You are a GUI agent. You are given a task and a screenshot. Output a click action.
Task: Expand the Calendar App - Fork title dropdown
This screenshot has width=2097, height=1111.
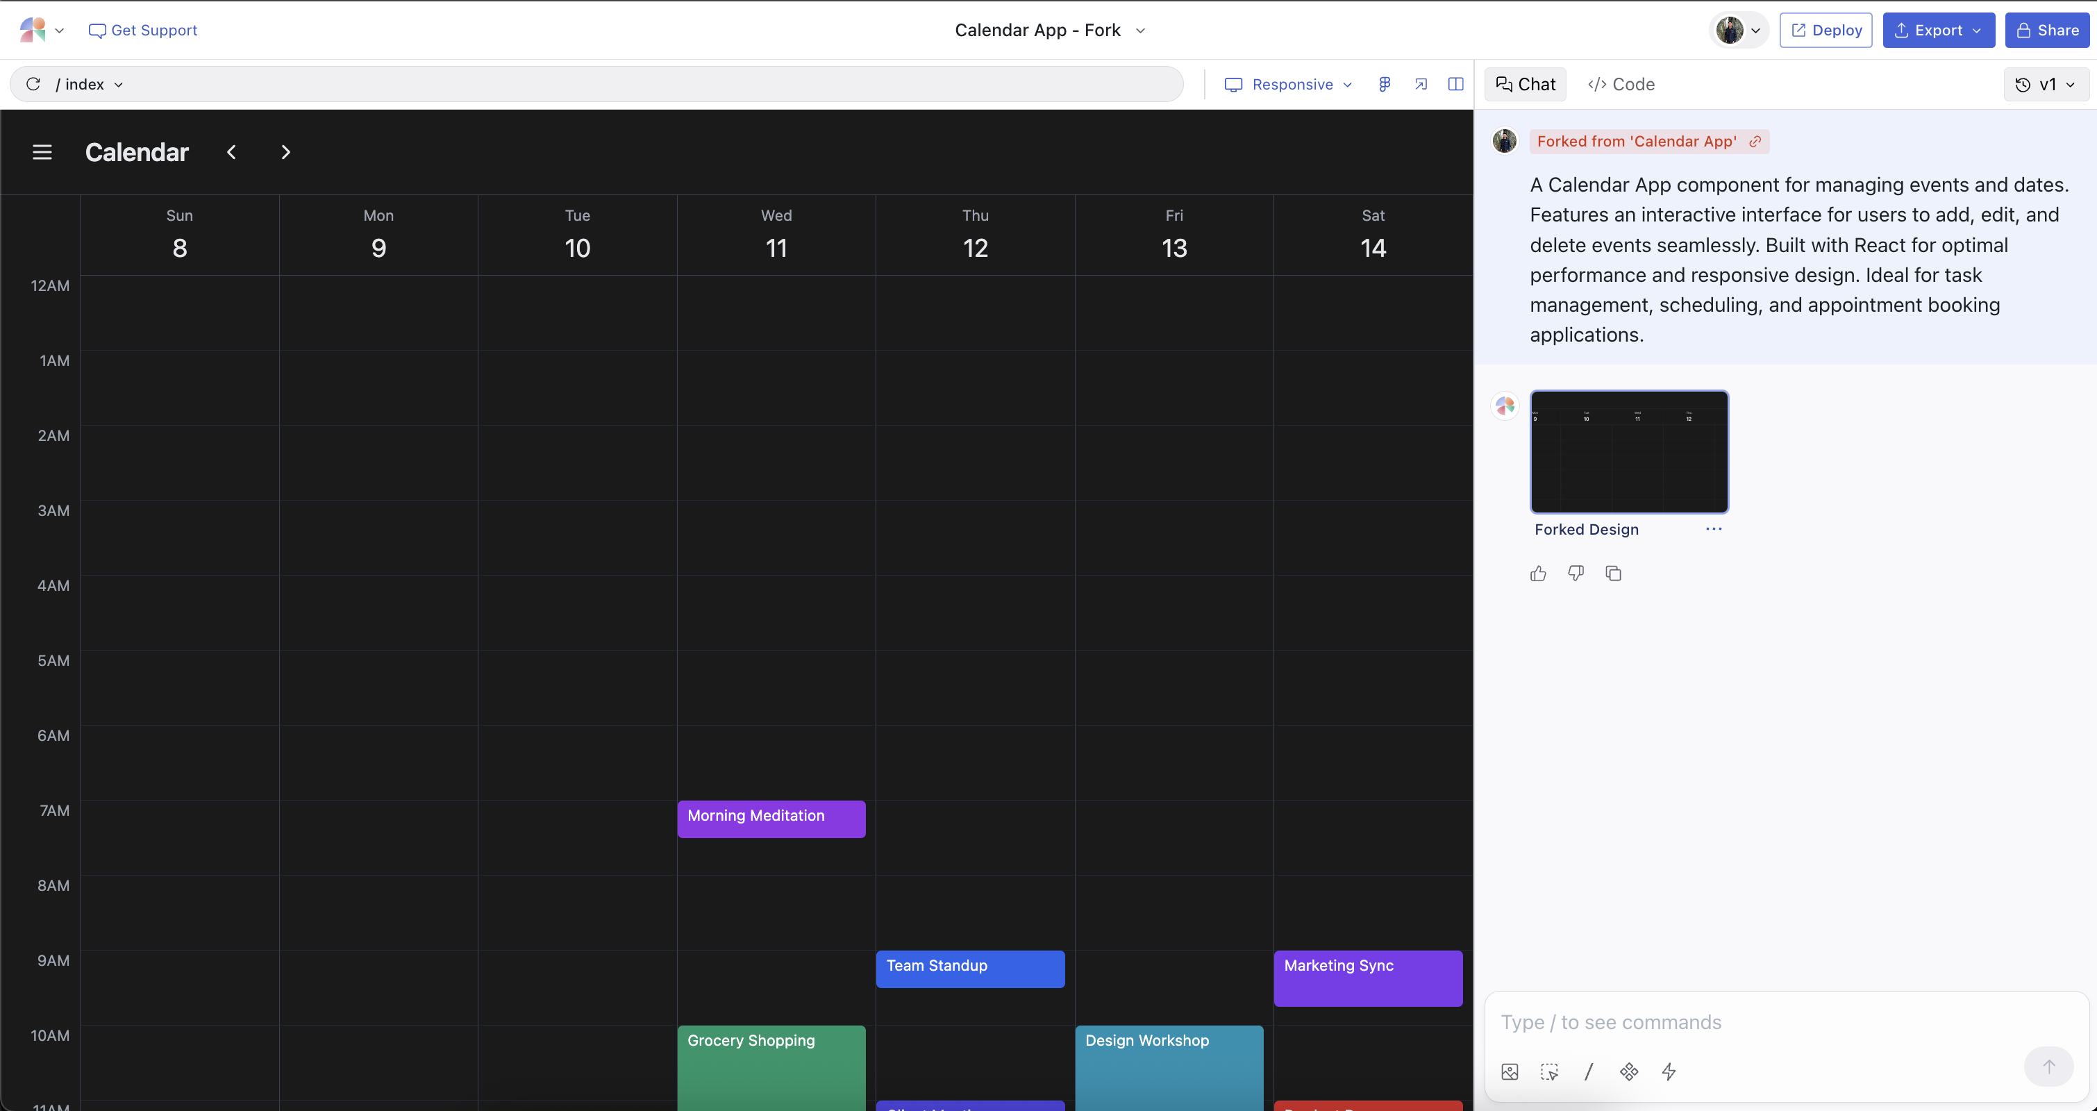(1050, 30)
